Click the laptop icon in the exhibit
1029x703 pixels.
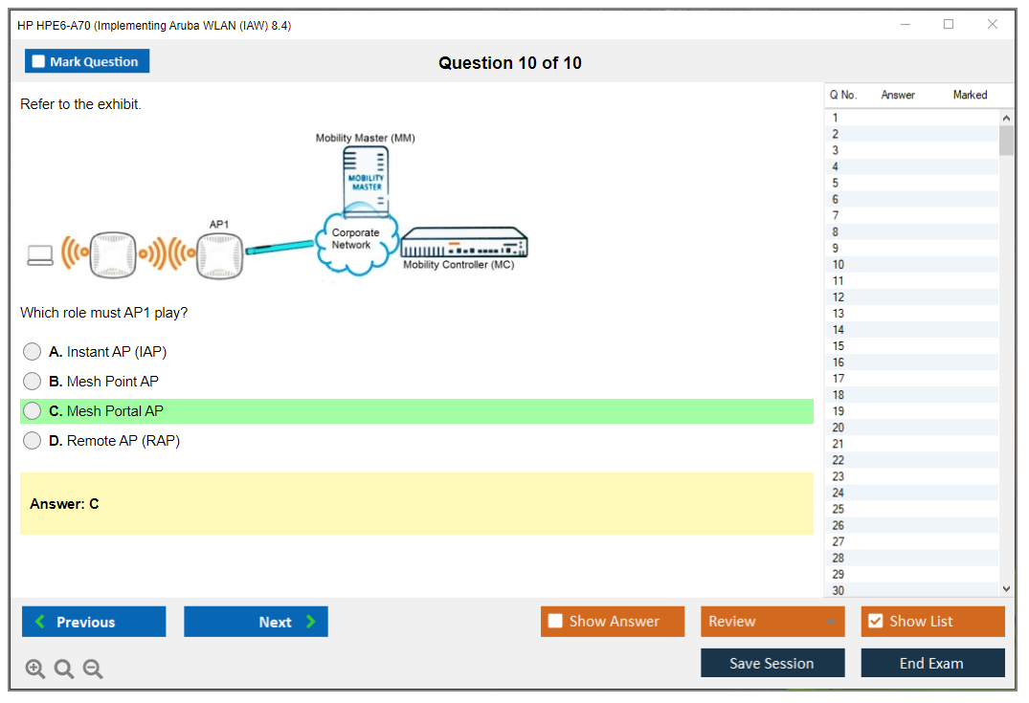click(x=40, y=255)
